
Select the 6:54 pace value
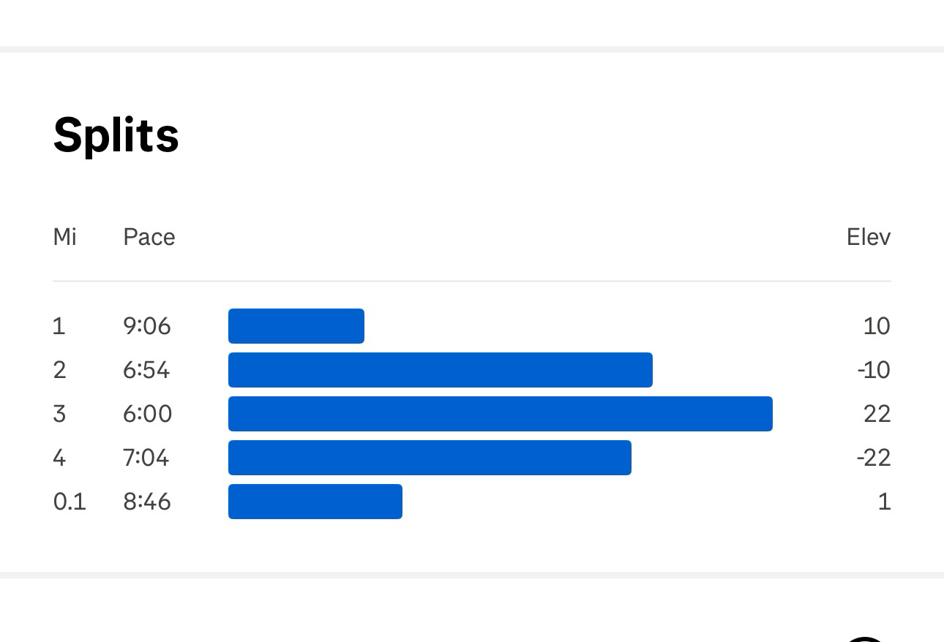coord(146,370)
